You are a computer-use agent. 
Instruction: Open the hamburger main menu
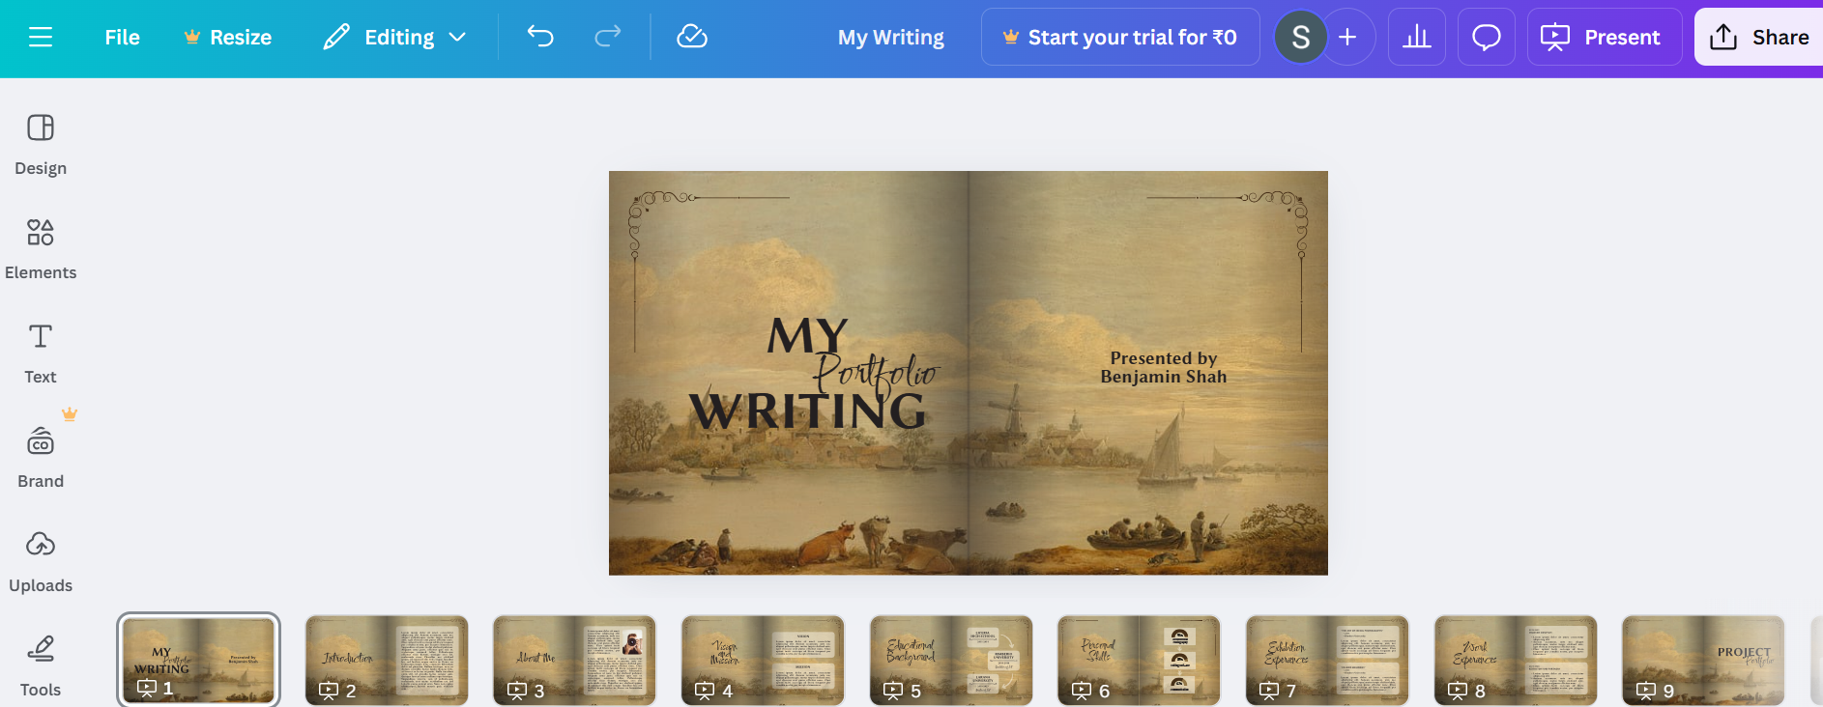(41, 38)
